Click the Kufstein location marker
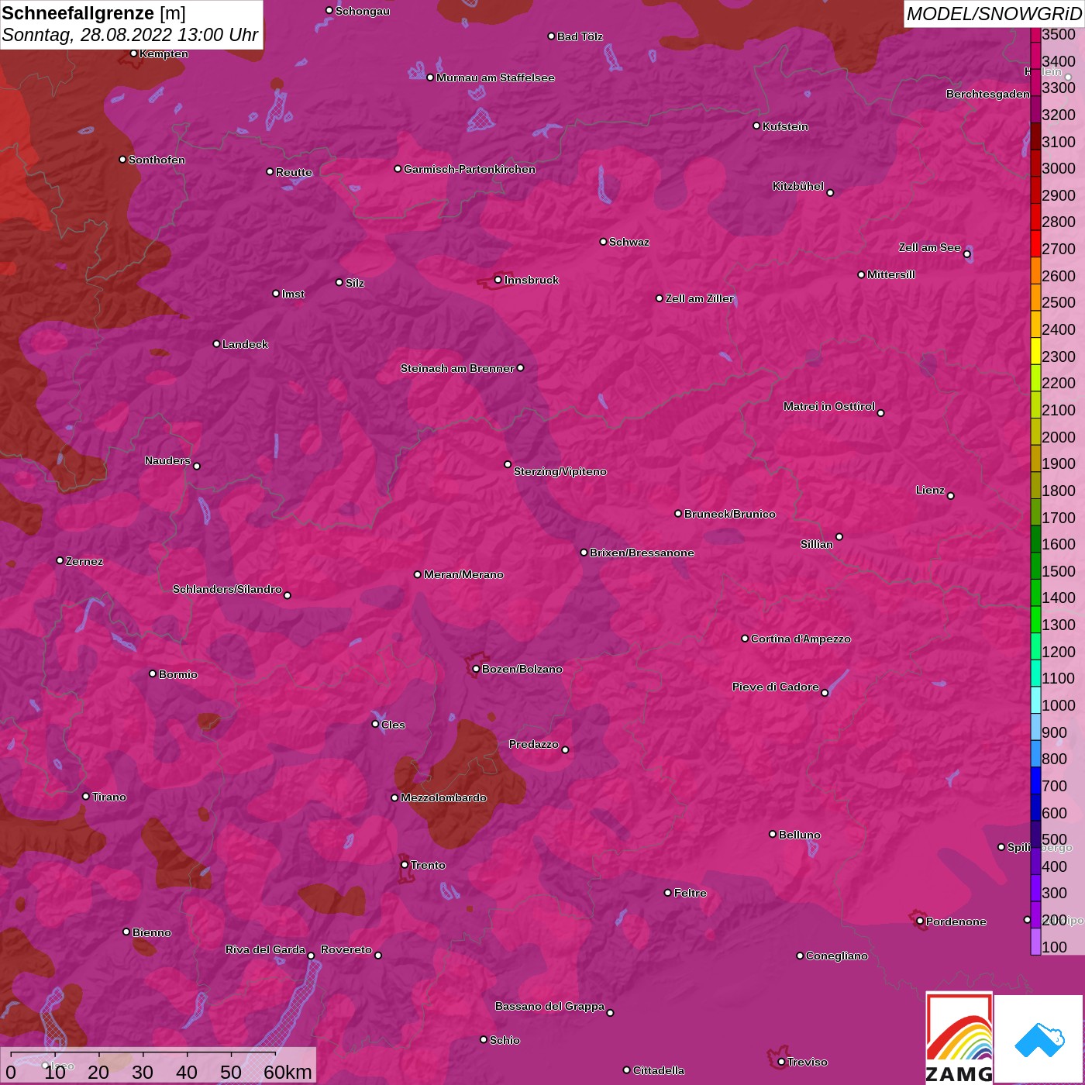 756,126
